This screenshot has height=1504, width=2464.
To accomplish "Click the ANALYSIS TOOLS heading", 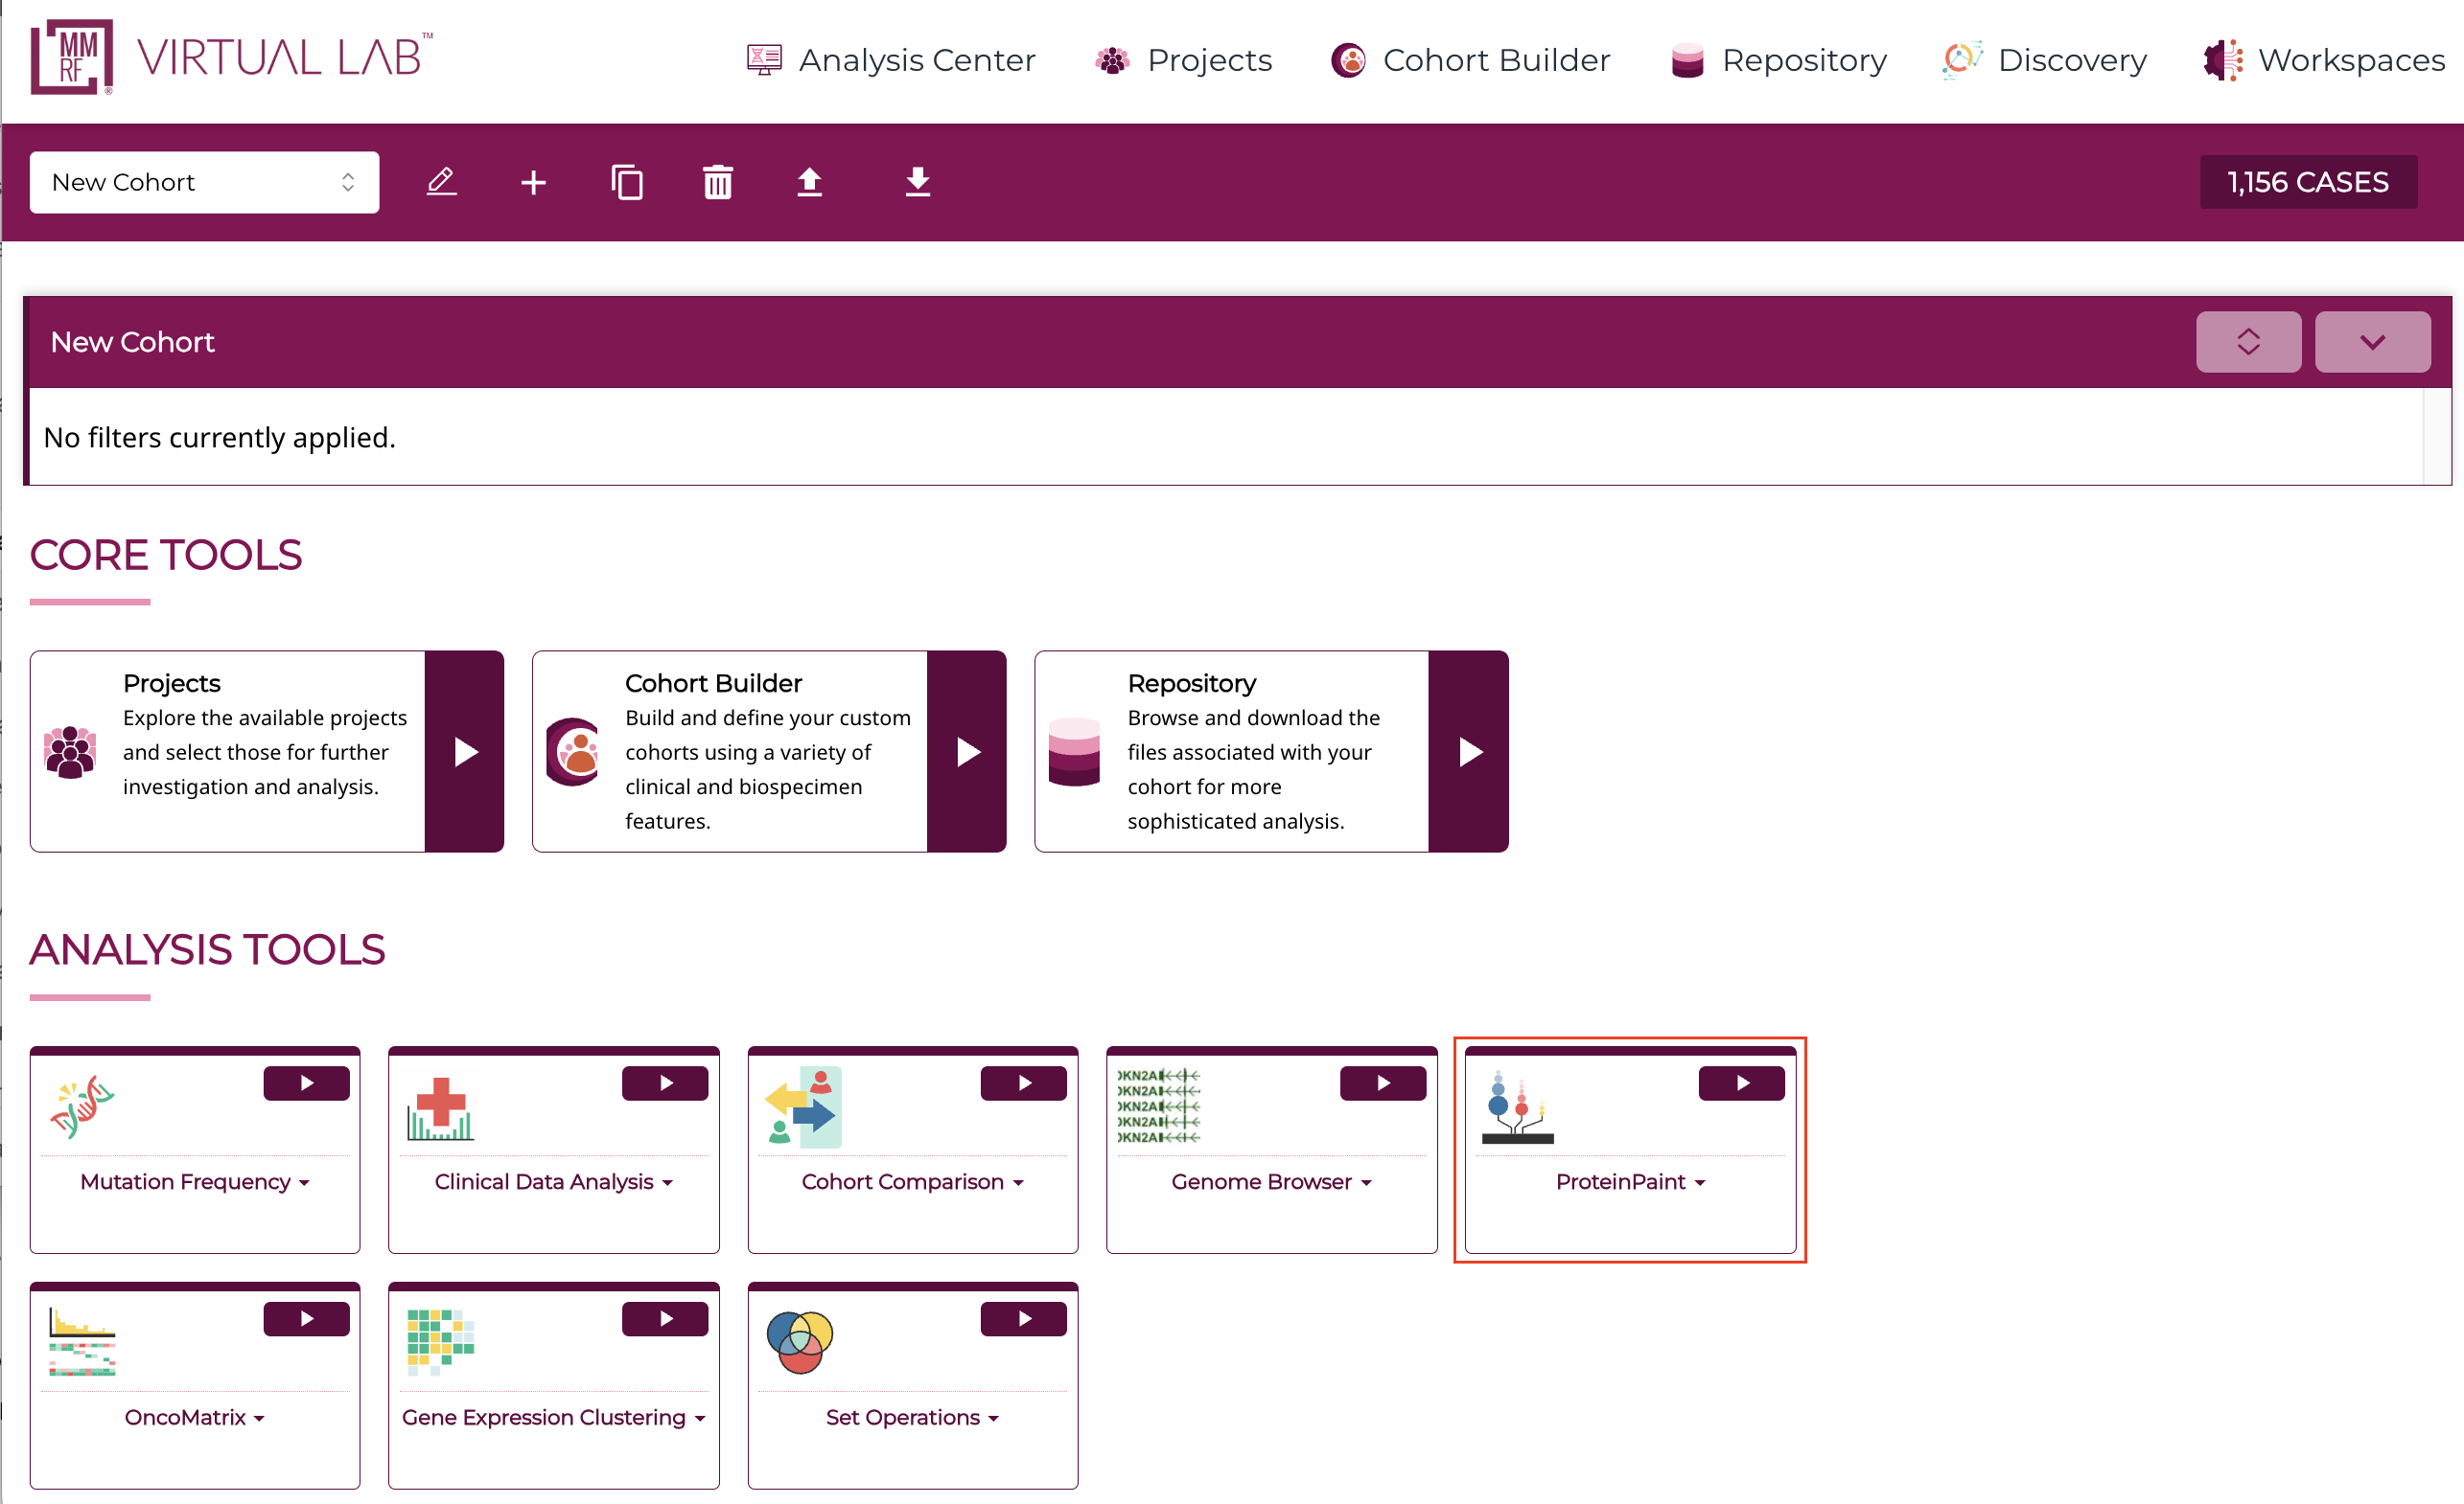I will coord(207,949).
